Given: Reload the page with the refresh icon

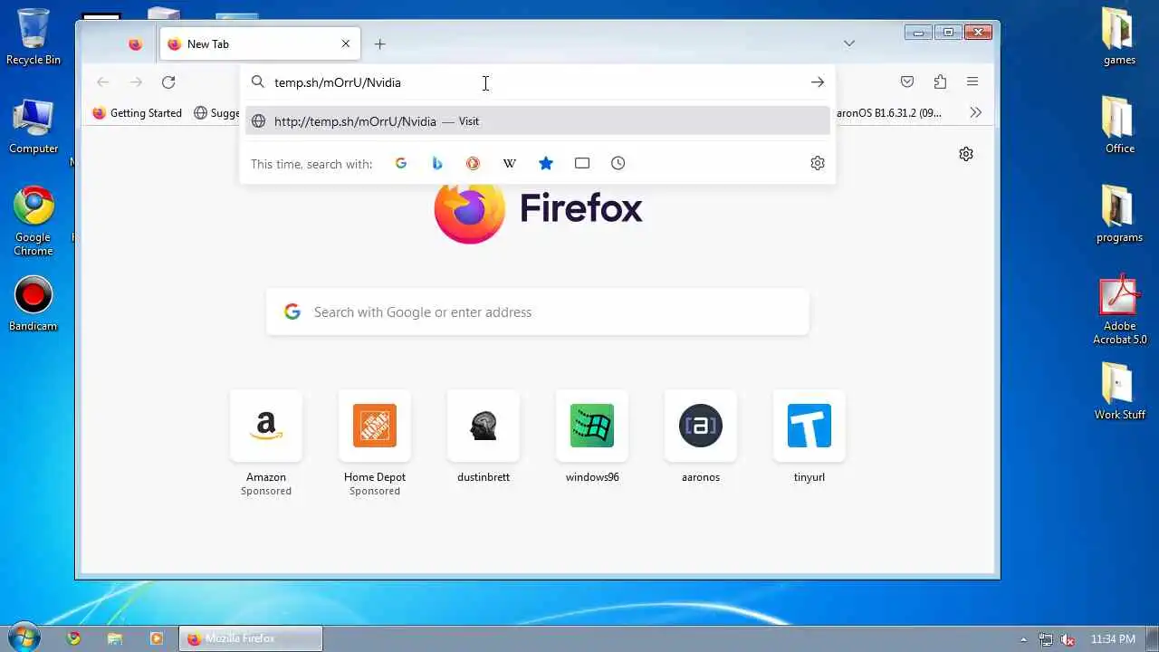Looking at the screenshot, I should coord(168,82).
